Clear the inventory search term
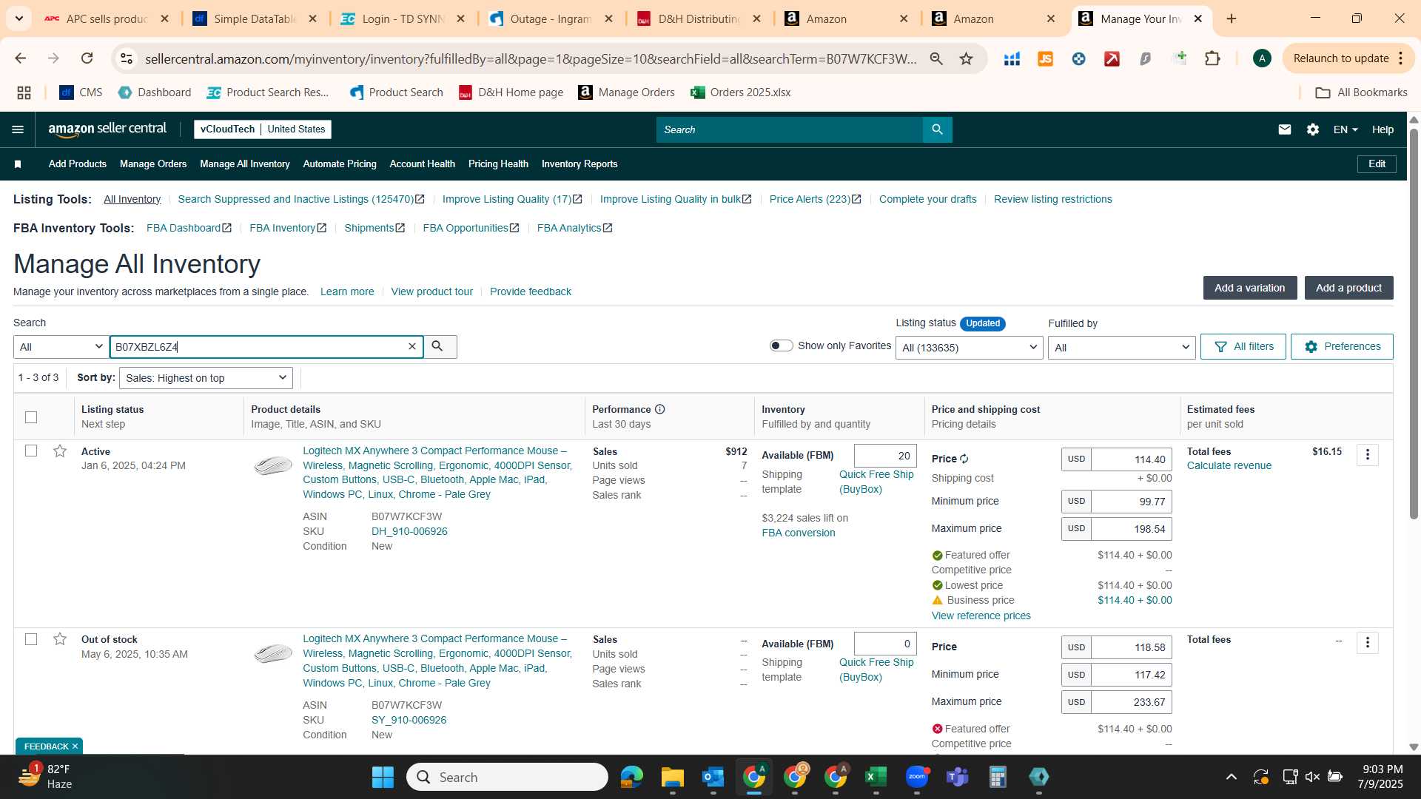1421x799 pixels. click(412, 346)
